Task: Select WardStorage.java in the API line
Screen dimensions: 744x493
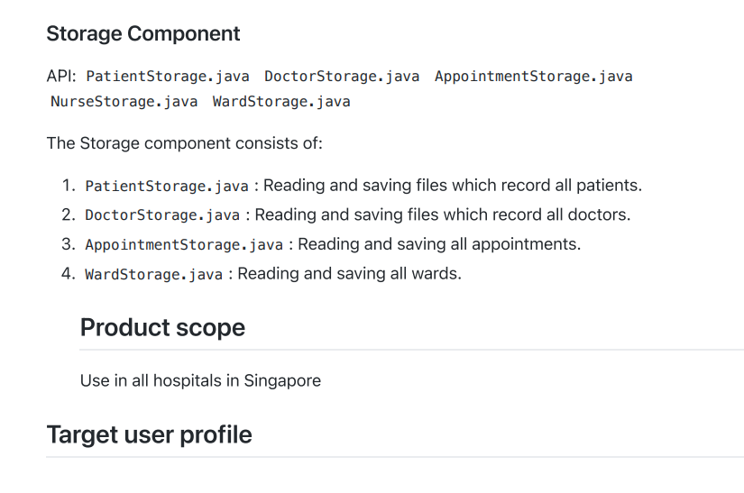Action: 281,102
